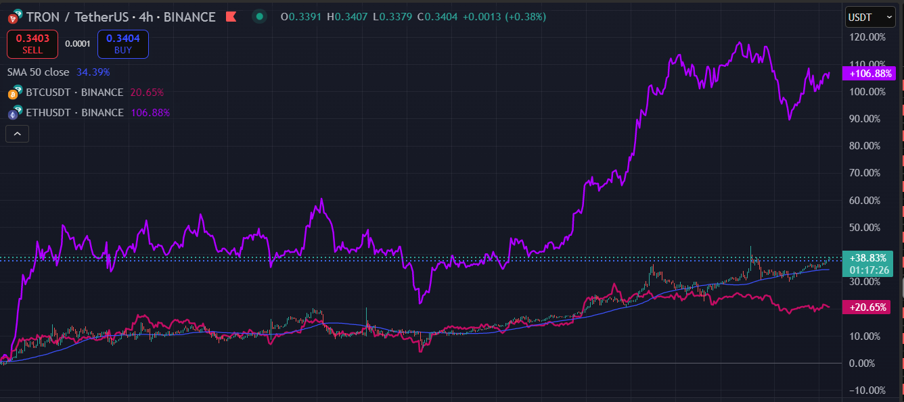Click the 120.00% price axis label
This screenshot has width=904, height=402.
(x=866, y=37)
